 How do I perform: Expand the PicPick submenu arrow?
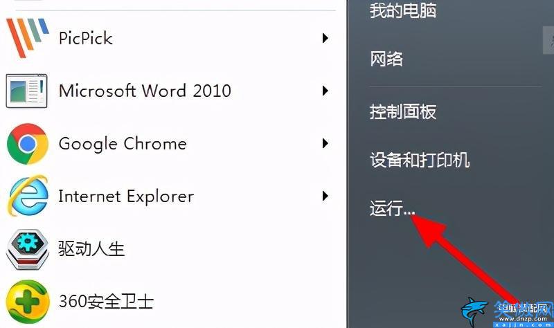coord(325,38)
